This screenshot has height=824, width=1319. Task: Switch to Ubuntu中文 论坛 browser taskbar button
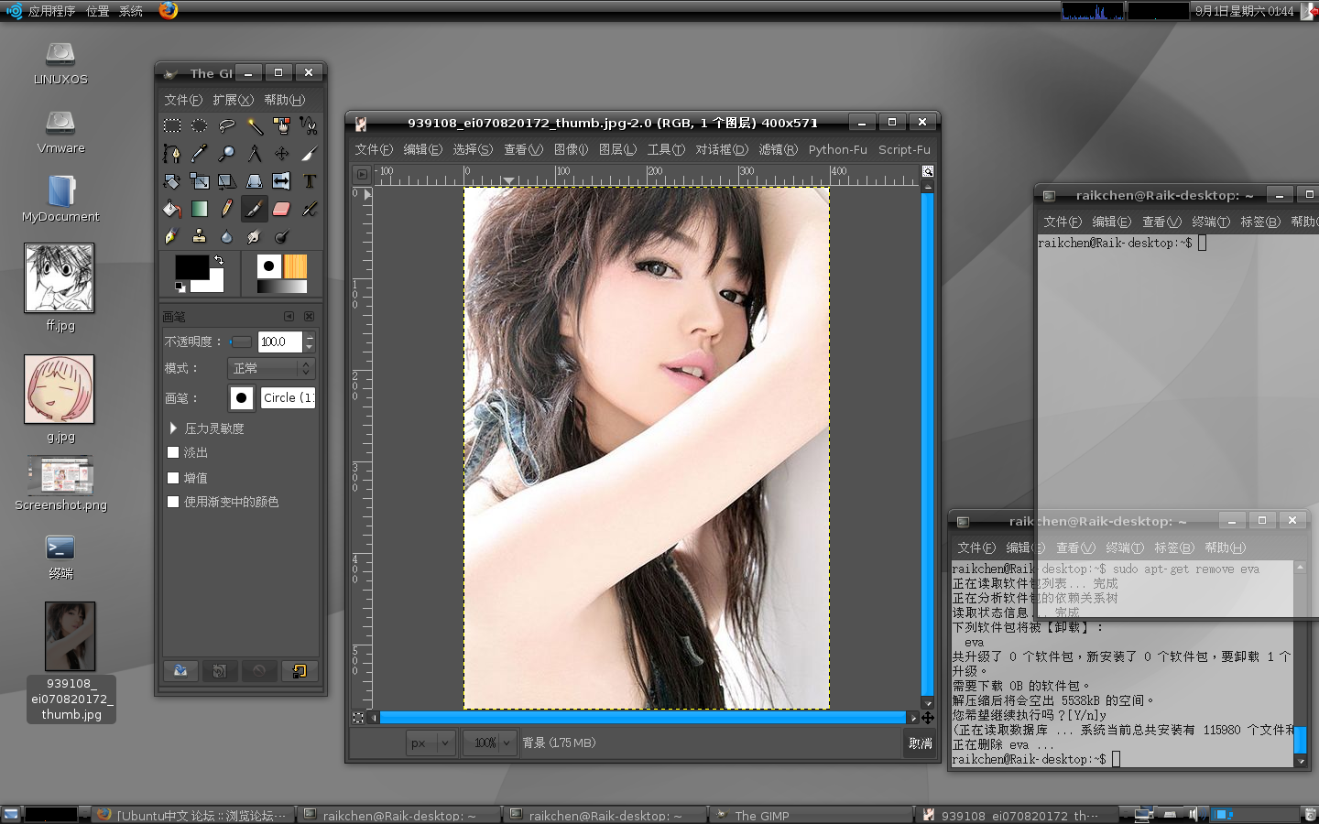pos(193,815)
